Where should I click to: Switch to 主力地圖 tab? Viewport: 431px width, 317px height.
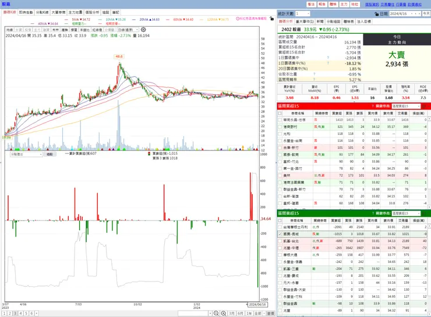(75, 12)
